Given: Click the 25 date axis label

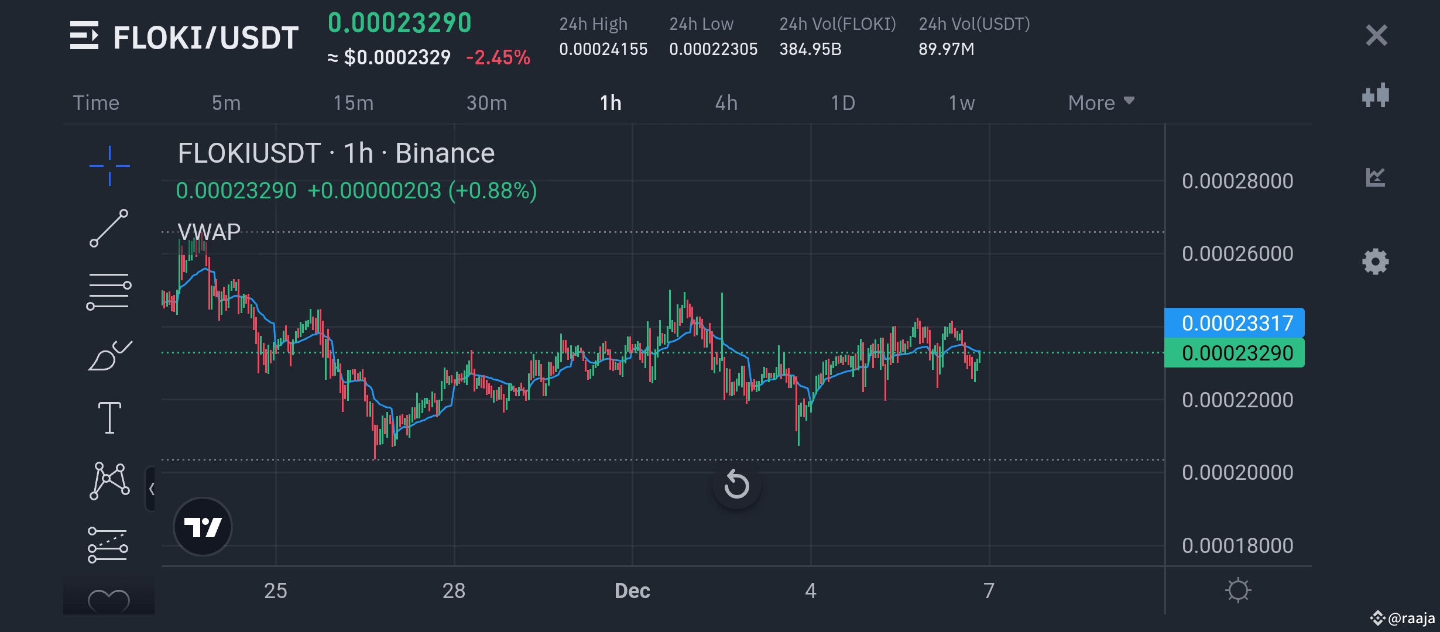Looking at the screenshot, I should (276, 591).
